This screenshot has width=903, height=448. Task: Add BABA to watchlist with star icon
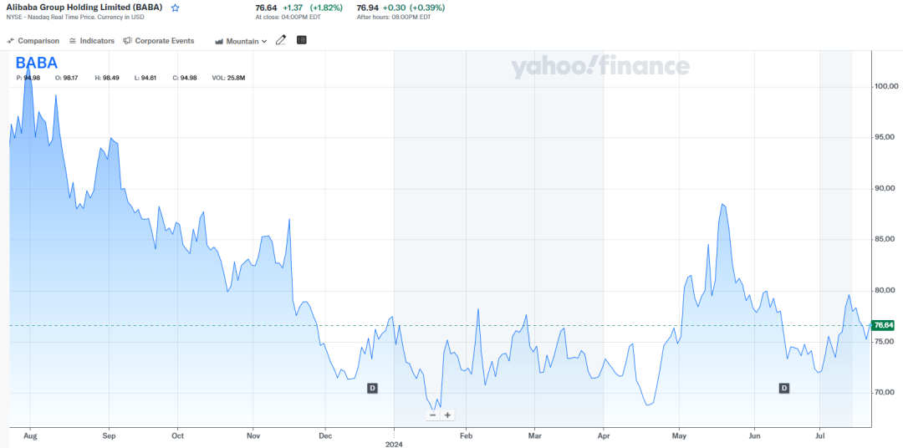coord(175,8)
